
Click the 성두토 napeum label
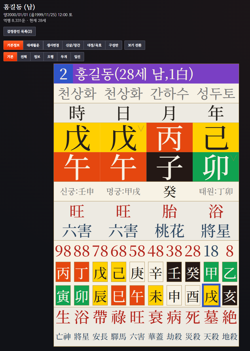(x=216, y=94)
